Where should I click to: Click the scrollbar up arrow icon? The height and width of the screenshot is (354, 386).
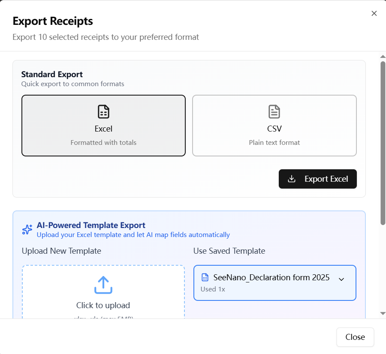(382, 56)
